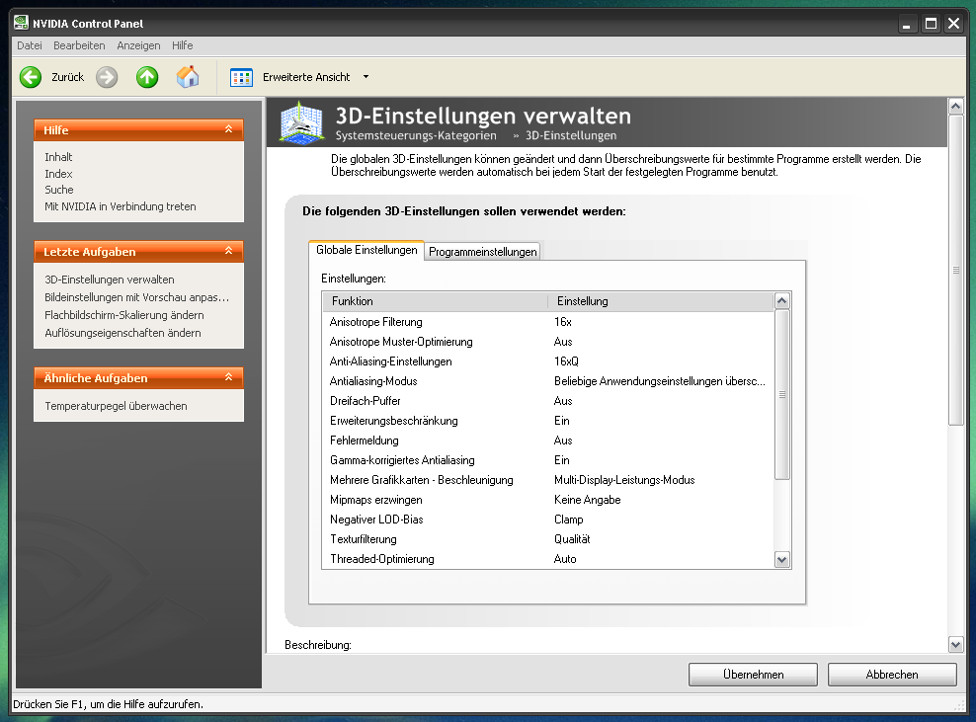Open the Suche help link

click(x=59, y=190)
